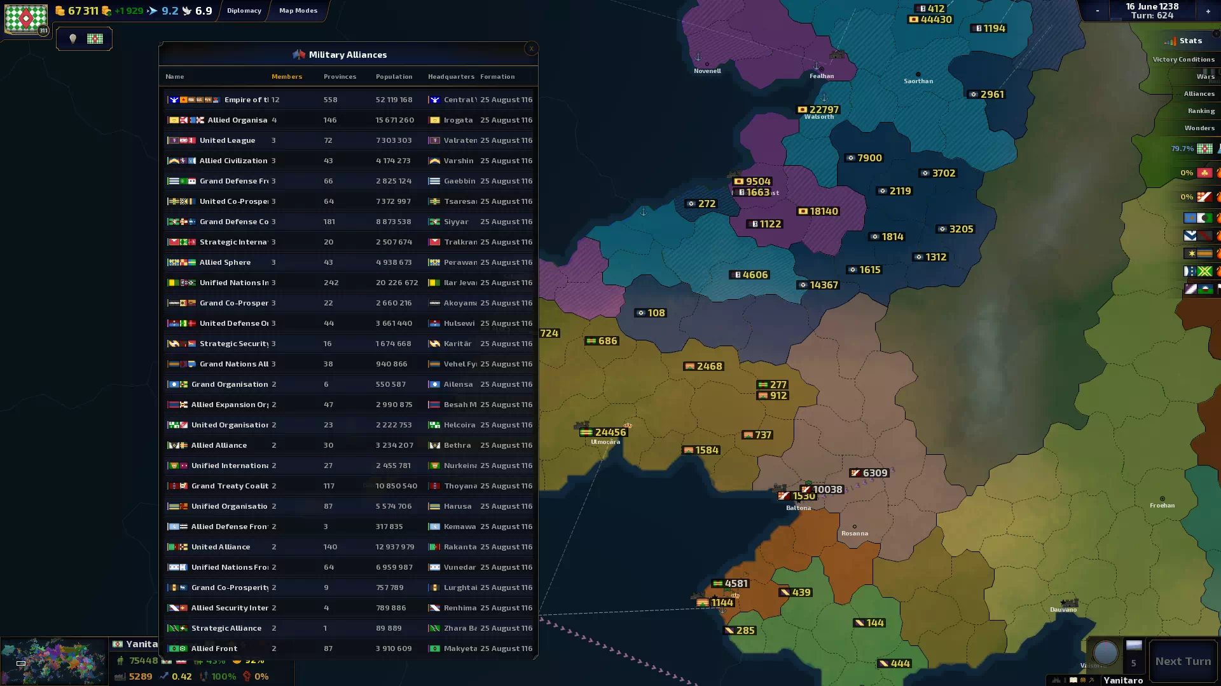This screenshot has height=686, width=1221.
Task: Click the anchor port icon near Novenell
Action: pos(698,57)
